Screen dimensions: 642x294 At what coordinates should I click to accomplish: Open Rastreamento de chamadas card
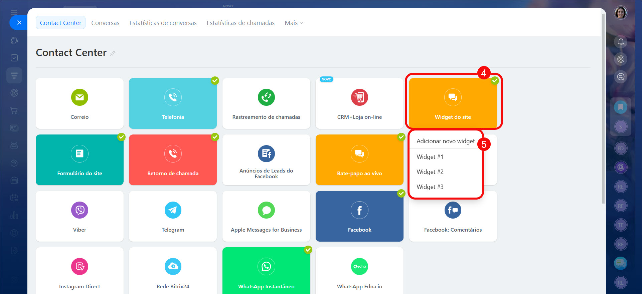click(x=266, y=103)
